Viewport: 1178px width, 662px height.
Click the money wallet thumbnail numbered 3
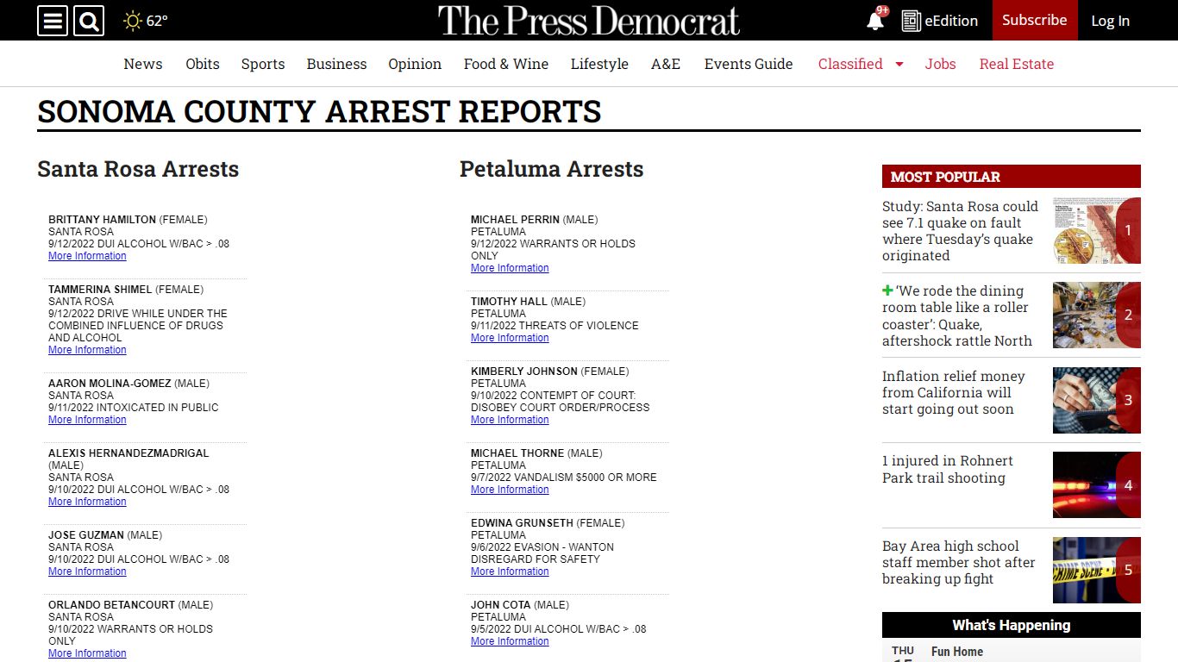coord(1097,400)
